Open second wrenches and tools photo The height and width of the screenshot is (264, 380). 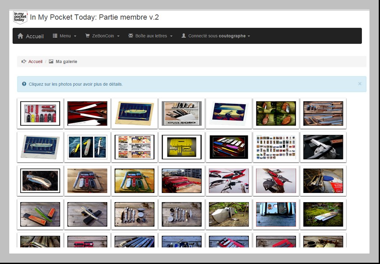182,214
